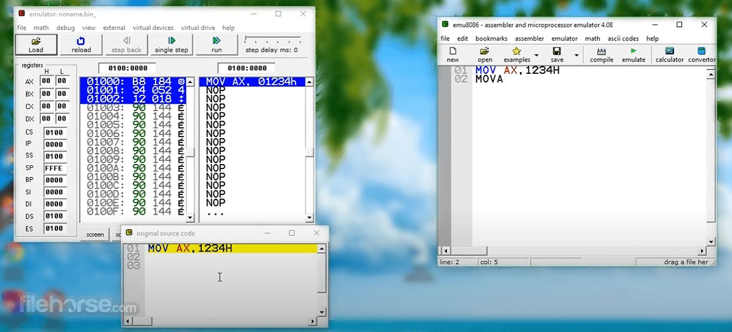
Task: Click the SP register field showing FFFE
Action: [55, 168]
